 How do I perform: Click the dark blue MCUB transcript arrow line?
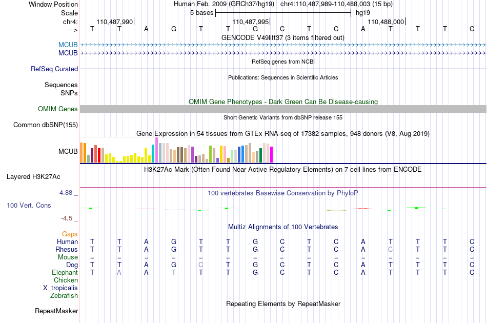point(283,53)
